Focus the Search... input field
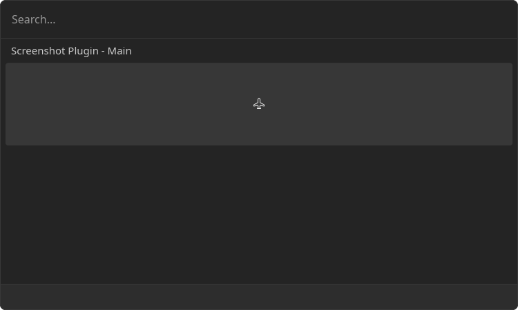 tap(259, 19)
